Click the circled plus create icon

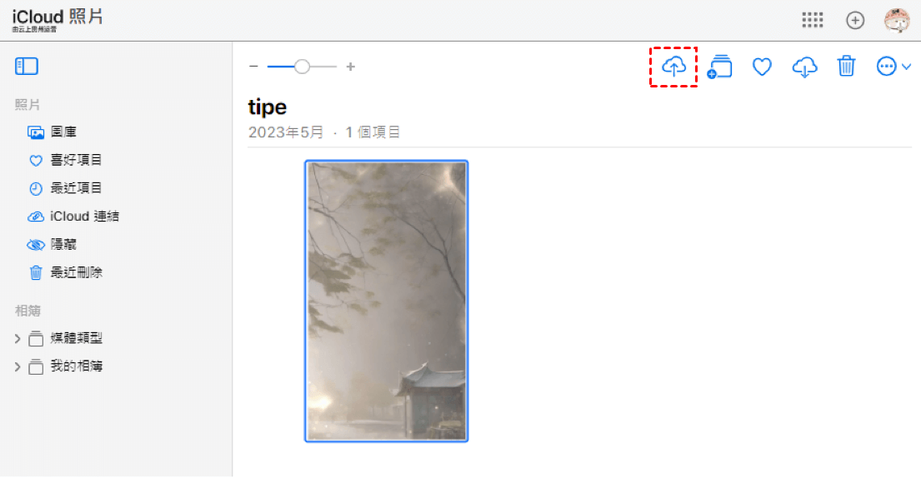point(855,20)
